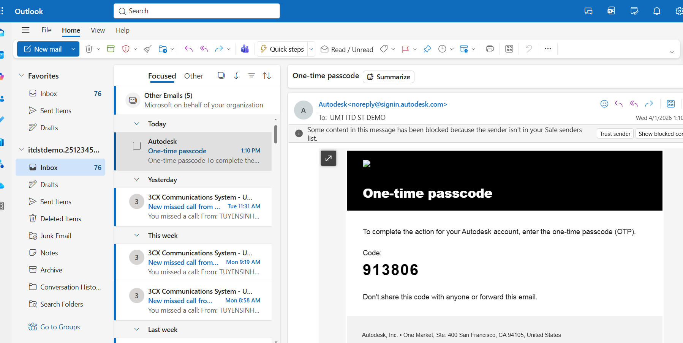Click the Share to Teams icon
The image size is (683, 343).
(x=245, y=49)
